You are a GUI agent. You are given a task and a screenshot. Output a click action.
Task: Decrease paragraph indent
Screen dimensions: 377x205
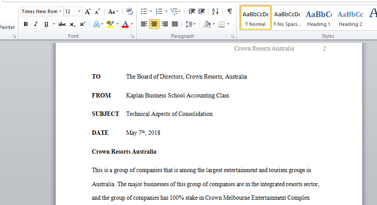click(192, 11)
